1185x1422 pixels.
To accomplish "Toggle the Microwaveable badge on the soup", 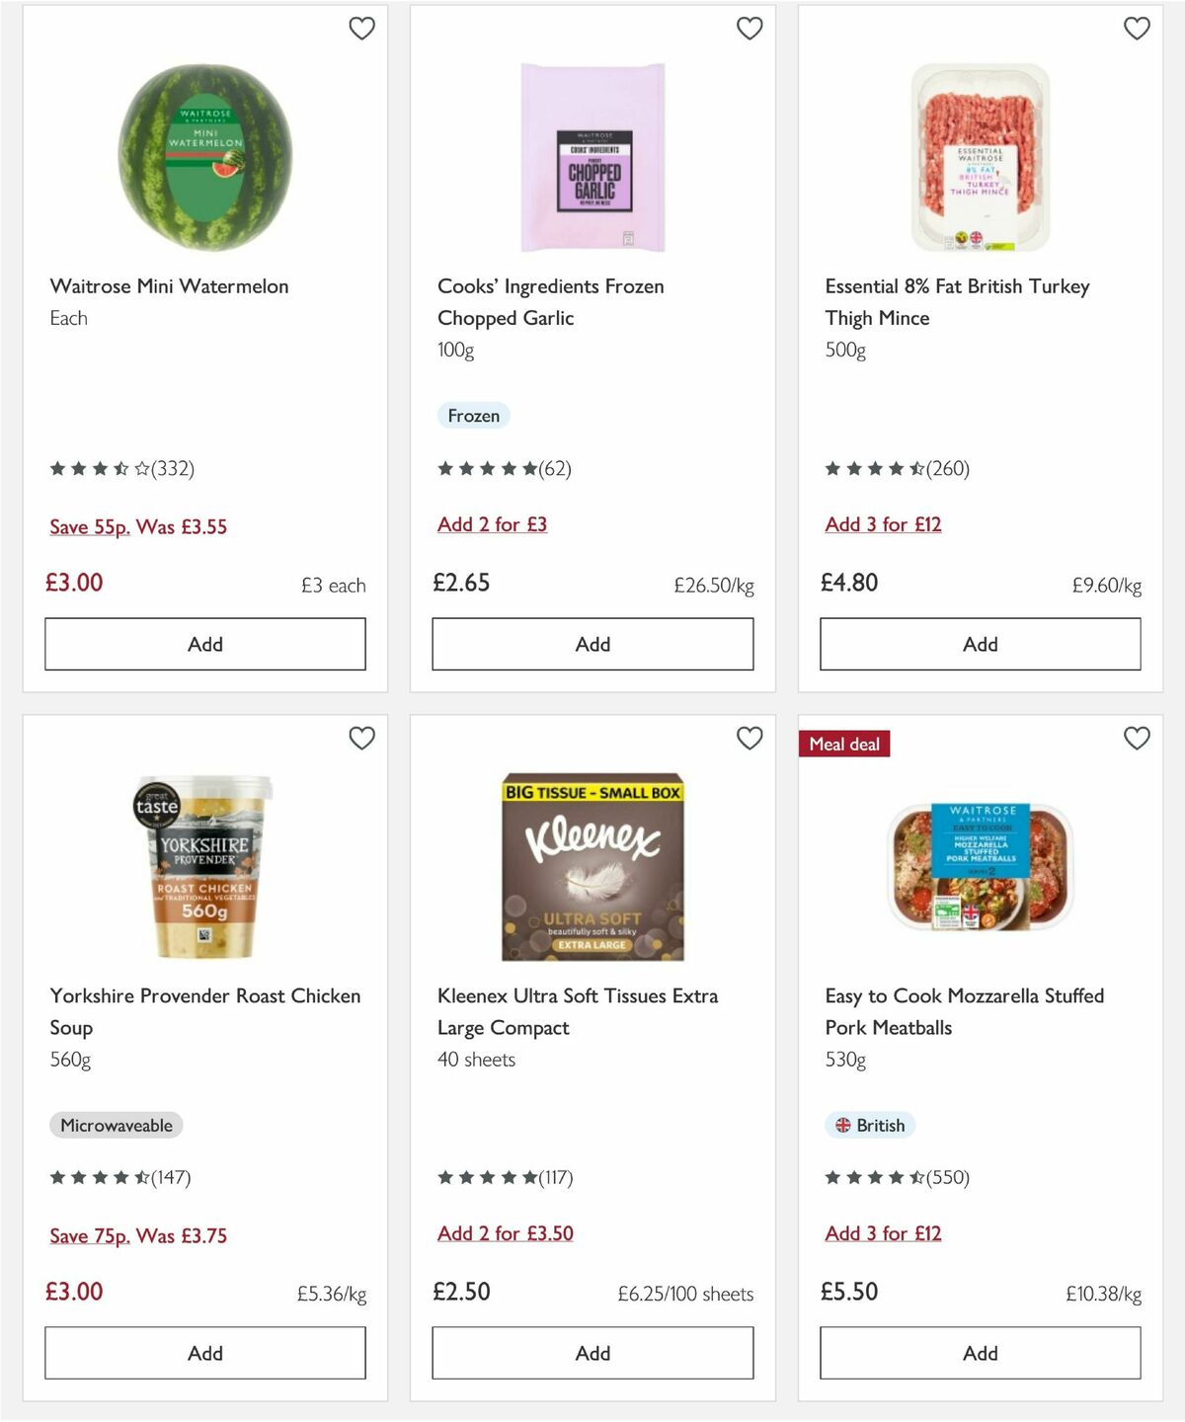I will pyautogui.click(x=118, y=1125).
